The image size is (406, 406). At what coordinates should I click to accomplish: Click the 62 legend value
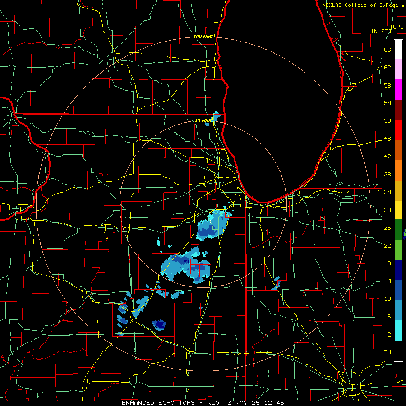coord(388,68)
